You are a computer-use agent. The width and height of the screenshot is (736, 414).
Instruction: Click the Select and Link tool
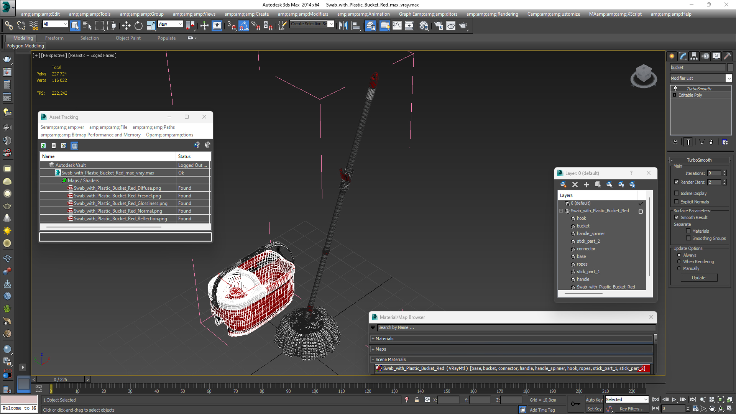coord(9,26)
